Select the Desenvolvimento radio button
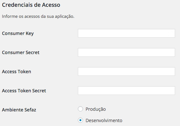Image resolution: width=180 pixels, height=126 pixels. 80,120
